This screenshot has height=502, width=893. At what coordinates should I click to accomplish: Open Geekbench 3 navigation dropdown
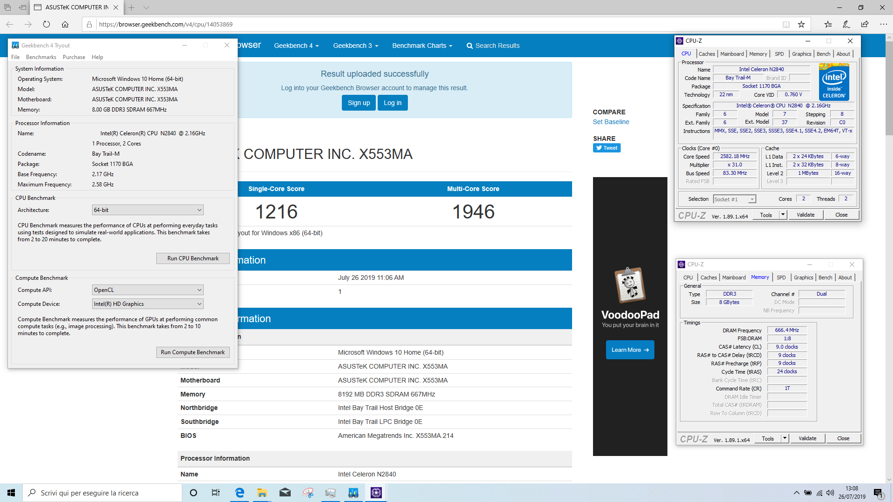pyautogui.click(x=355, y=46)
